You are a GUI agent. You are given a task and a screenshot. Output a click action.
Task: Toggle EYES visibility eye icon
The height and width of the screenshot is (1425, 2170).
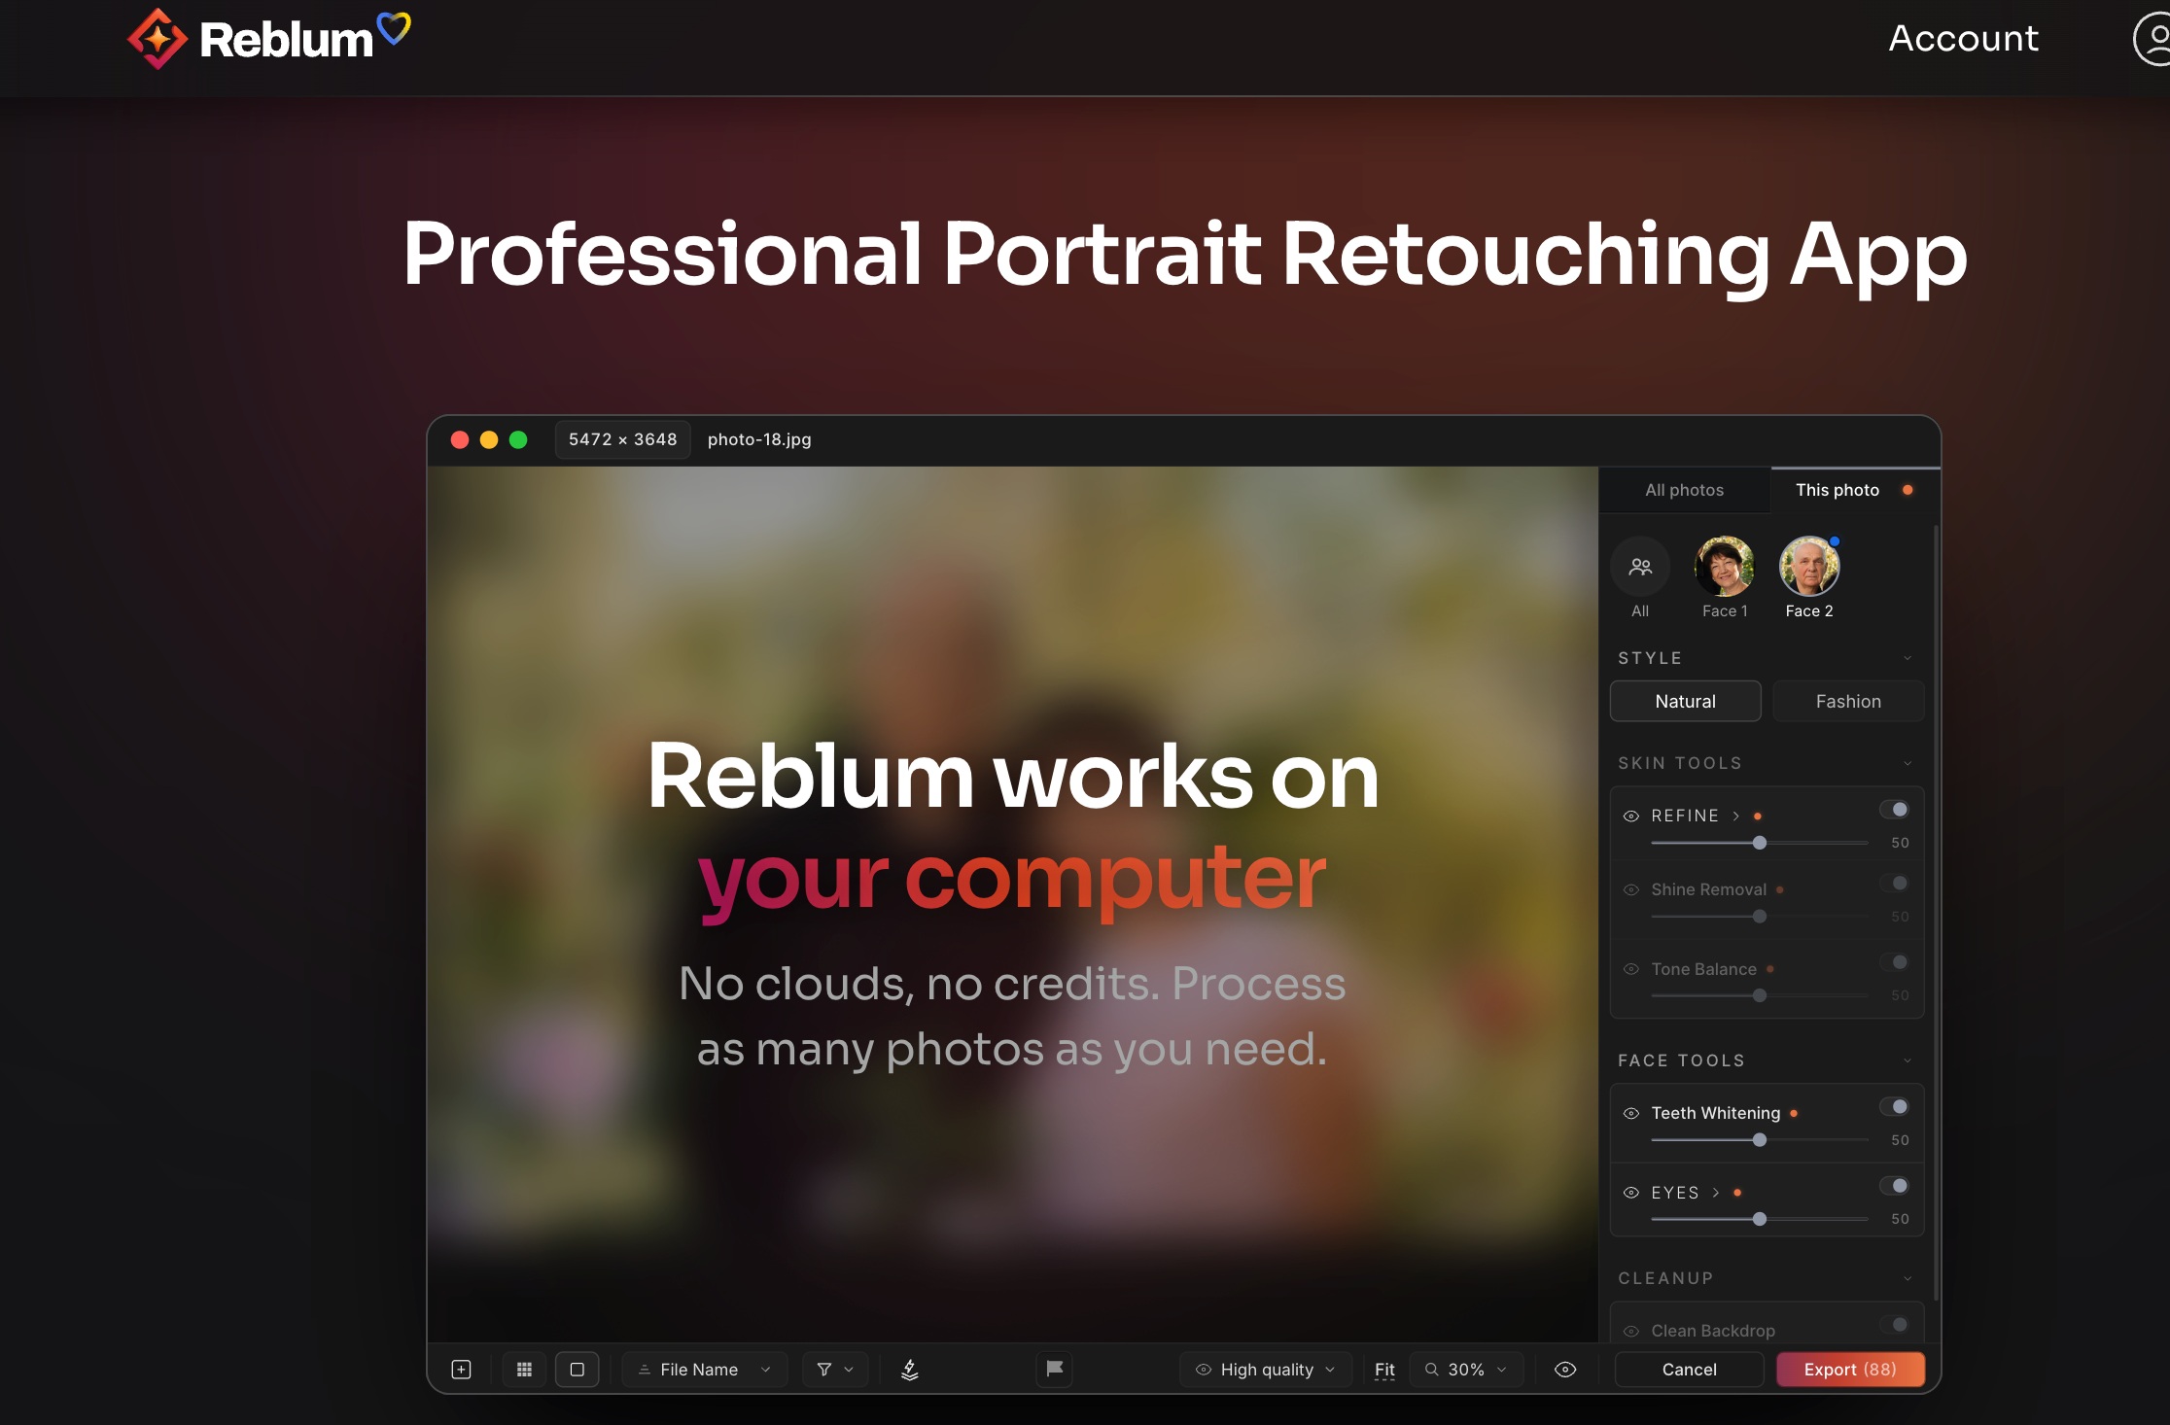1631,1193
